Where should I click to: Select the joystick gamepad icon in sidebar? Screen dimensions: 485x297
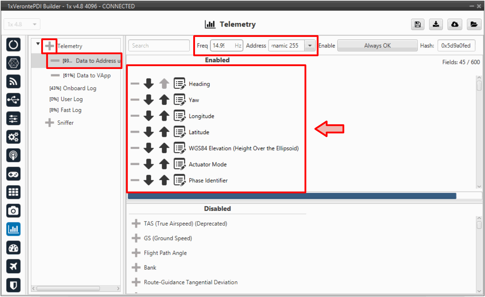point(13,174)
